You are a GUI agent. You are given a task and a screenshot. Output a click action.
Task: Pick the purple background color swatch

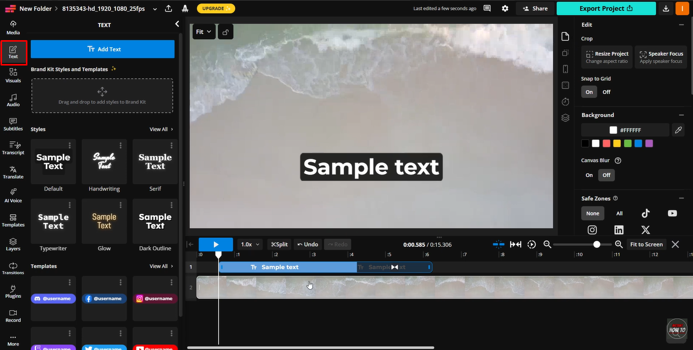click(649, 143)
